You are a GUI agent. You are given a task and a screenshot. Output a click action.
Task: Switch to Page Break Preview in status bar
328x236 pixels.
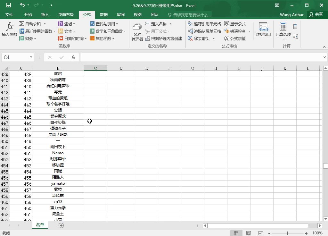pos(260,233)
